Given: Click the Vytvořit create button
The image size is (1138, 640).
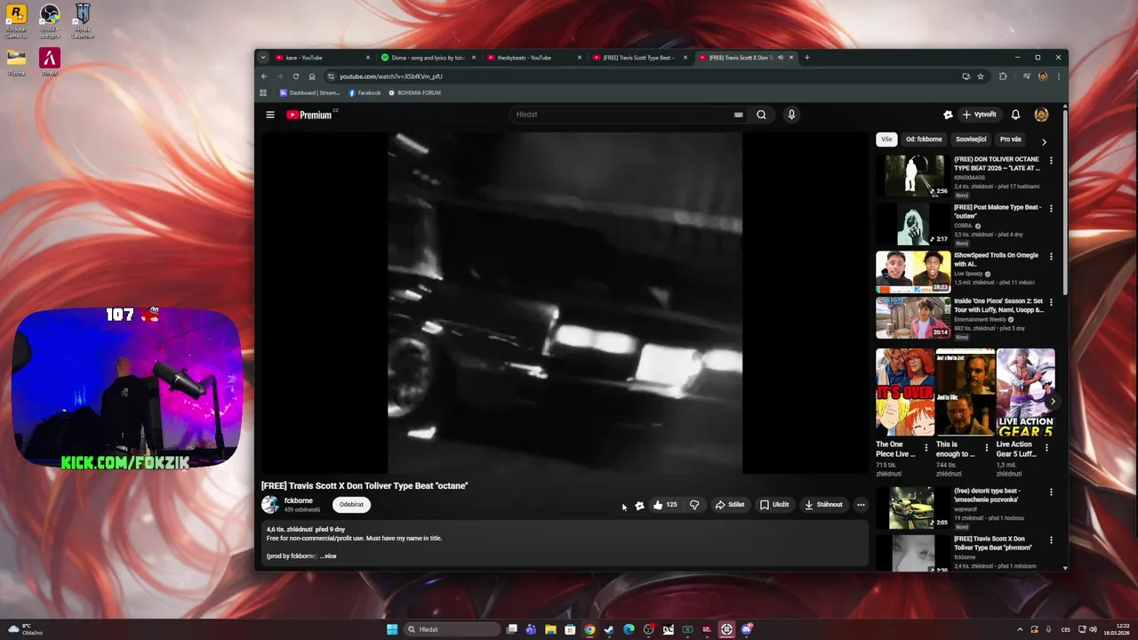Looking at the screenshot, I should 980,115.
